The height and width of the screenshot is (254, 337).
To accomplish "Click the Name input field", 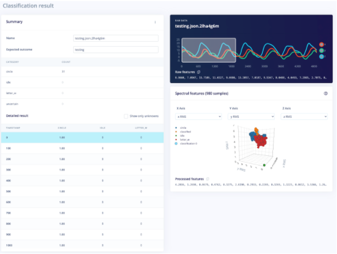I will coord(116,39).
